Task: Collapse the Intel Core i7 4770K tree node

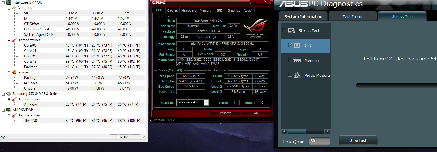Action: (x=3, y=2)
